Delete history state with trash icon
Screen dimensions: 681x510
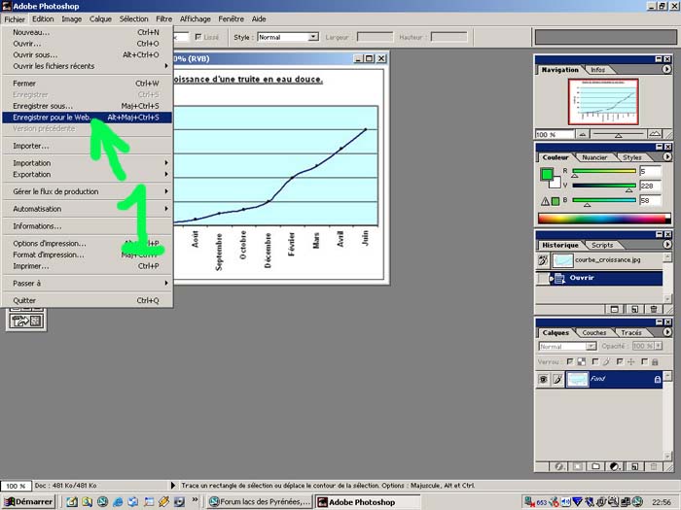click(654, 309)
